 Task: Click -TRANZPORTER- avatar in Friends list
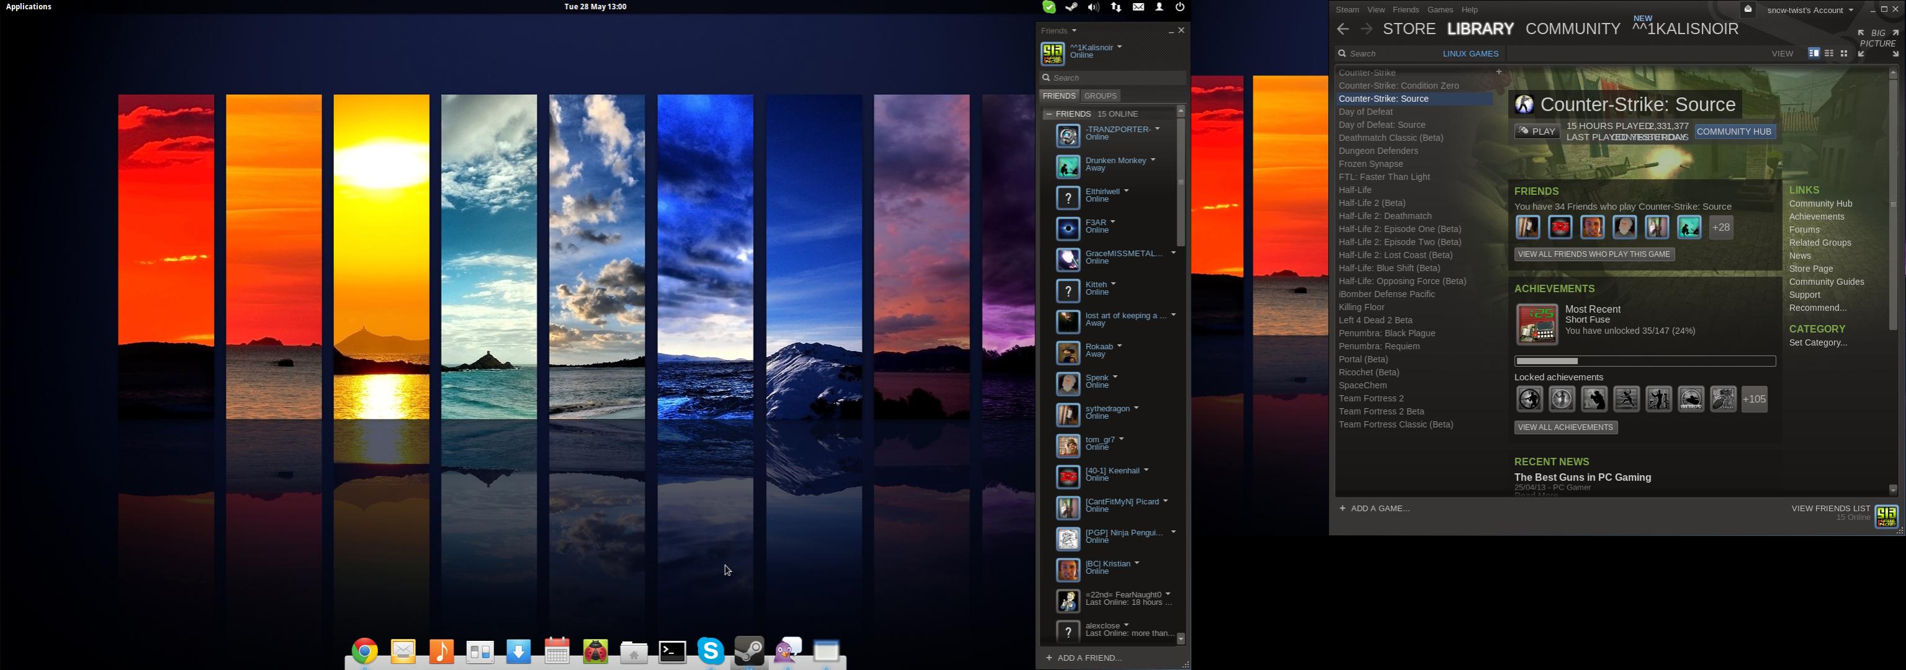[x=1068, y=136]
